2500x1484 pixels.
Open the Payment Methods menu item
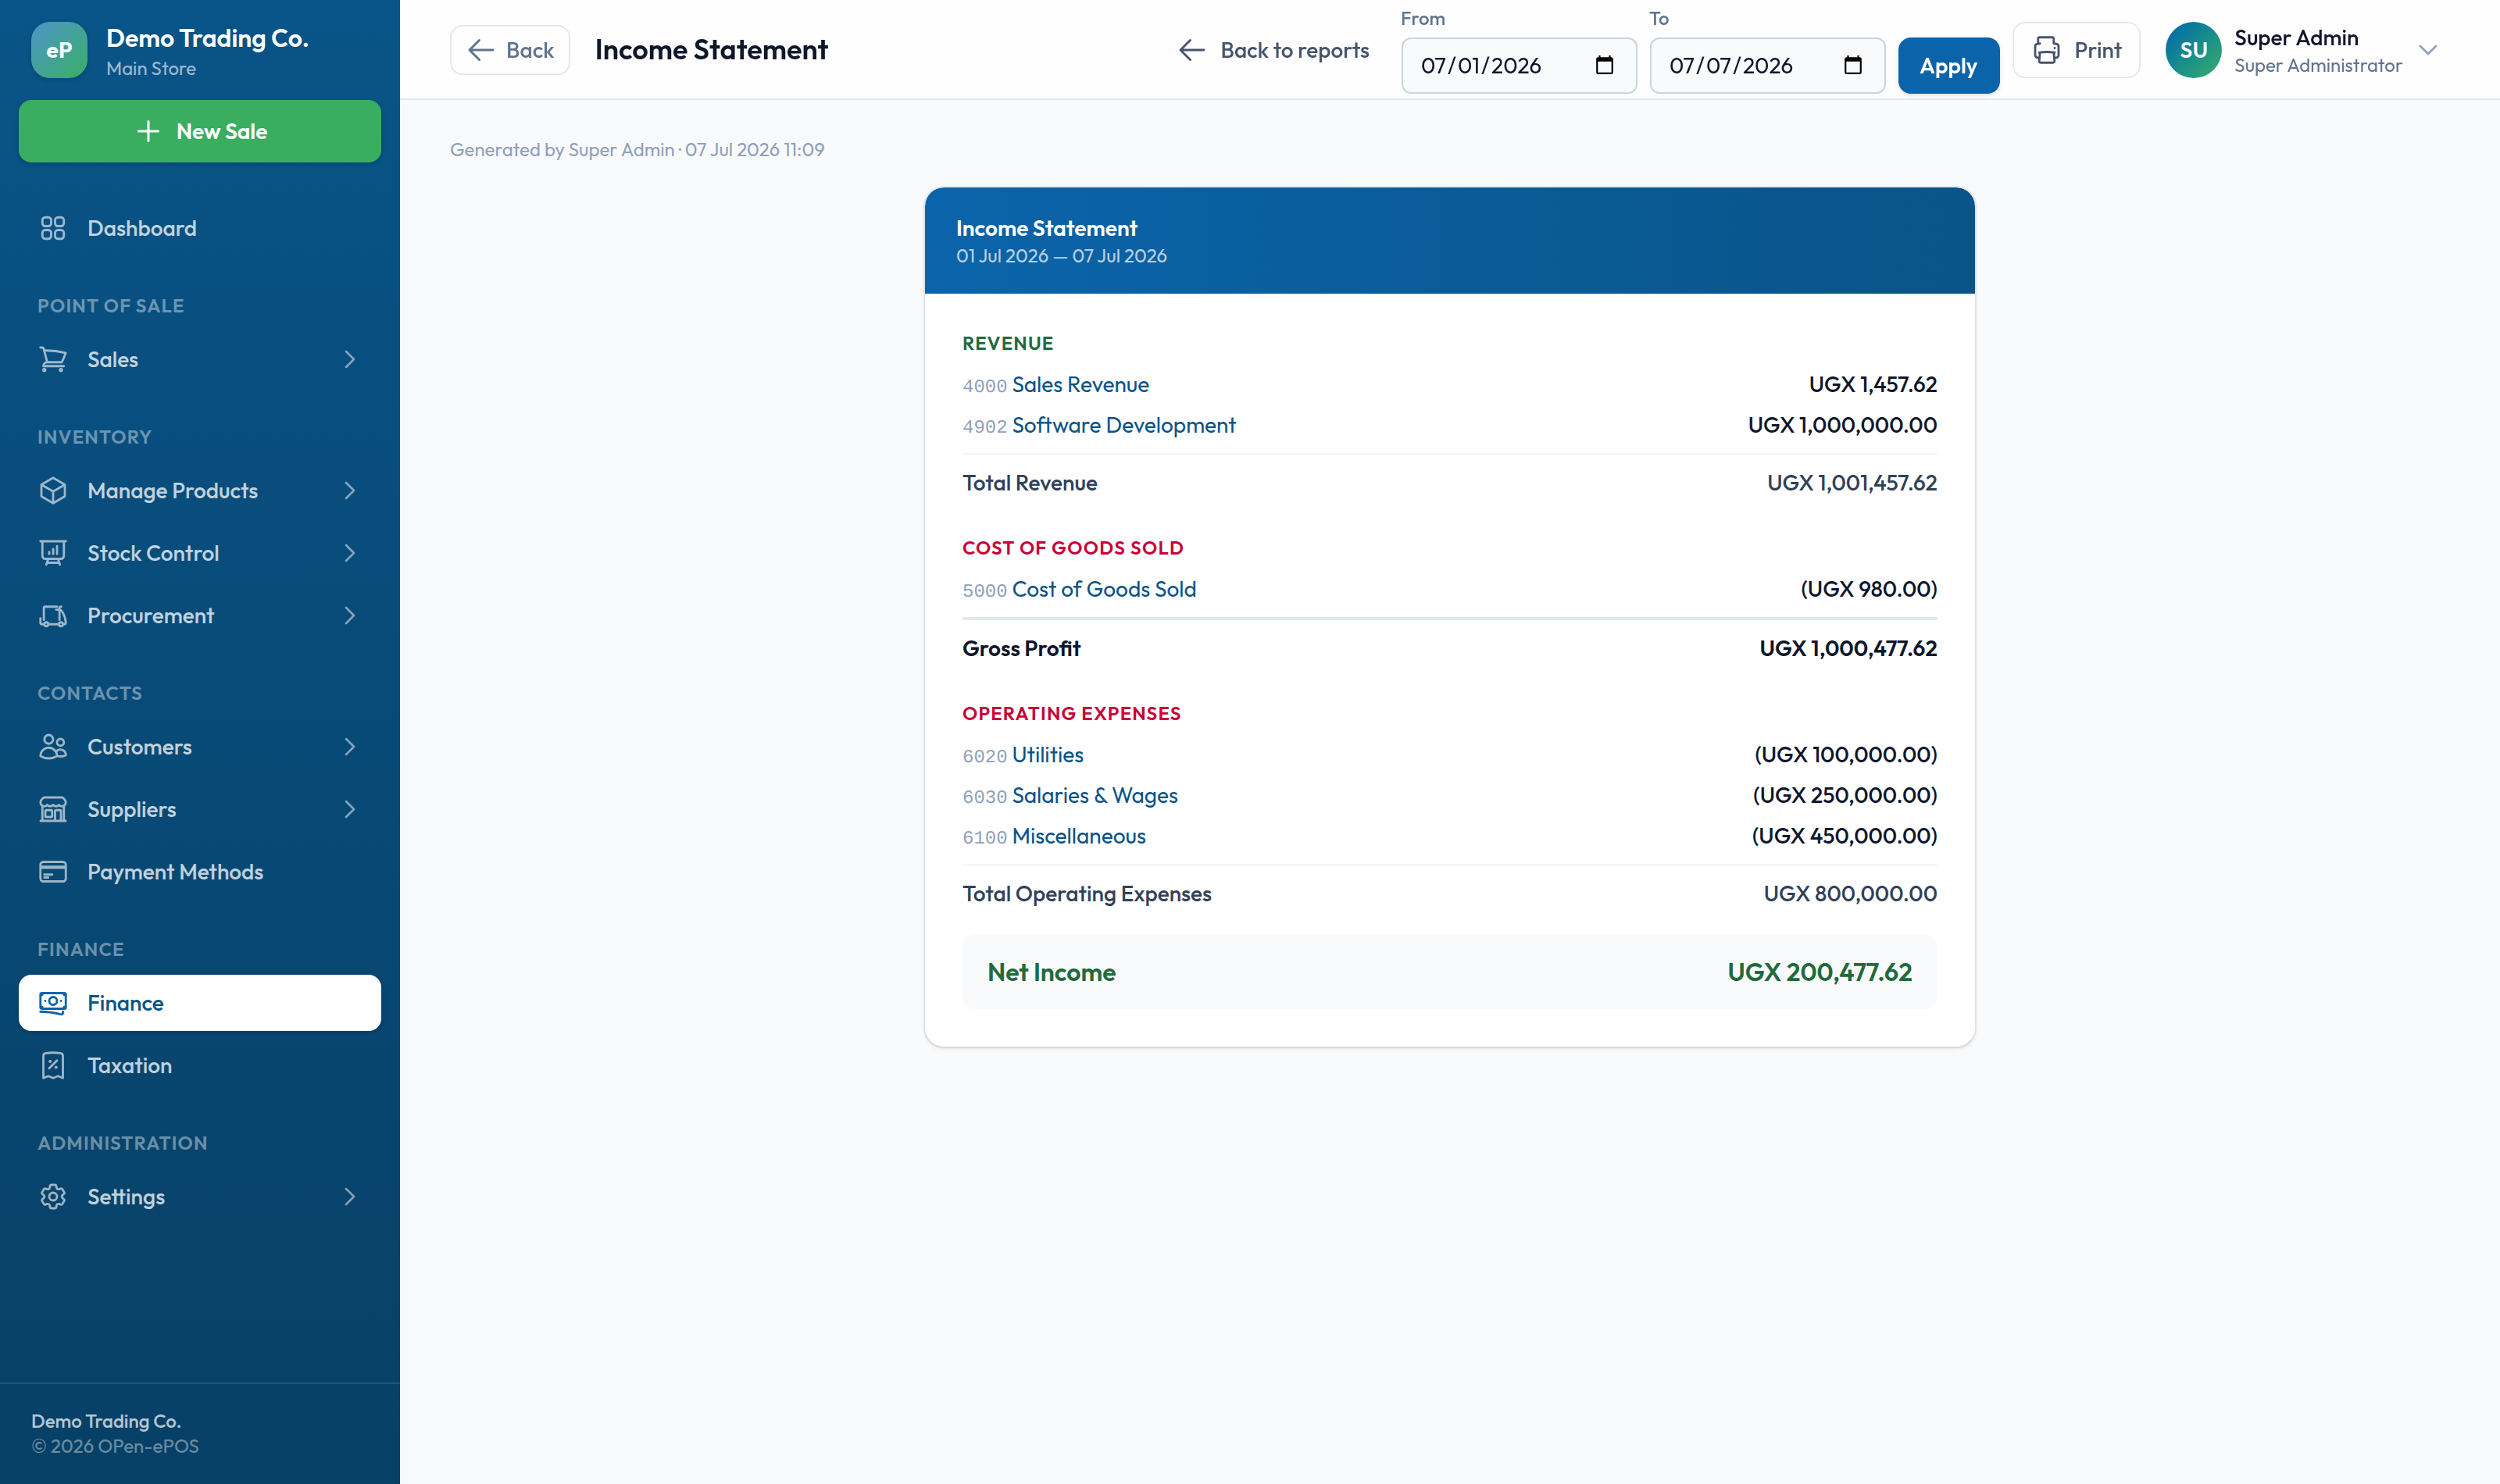(x=200, y=872)
